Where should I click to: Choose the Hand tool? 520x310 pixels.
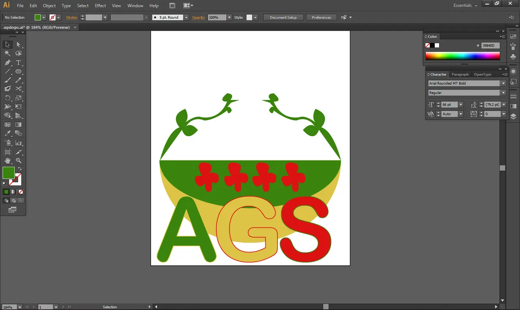coord(7,161)
